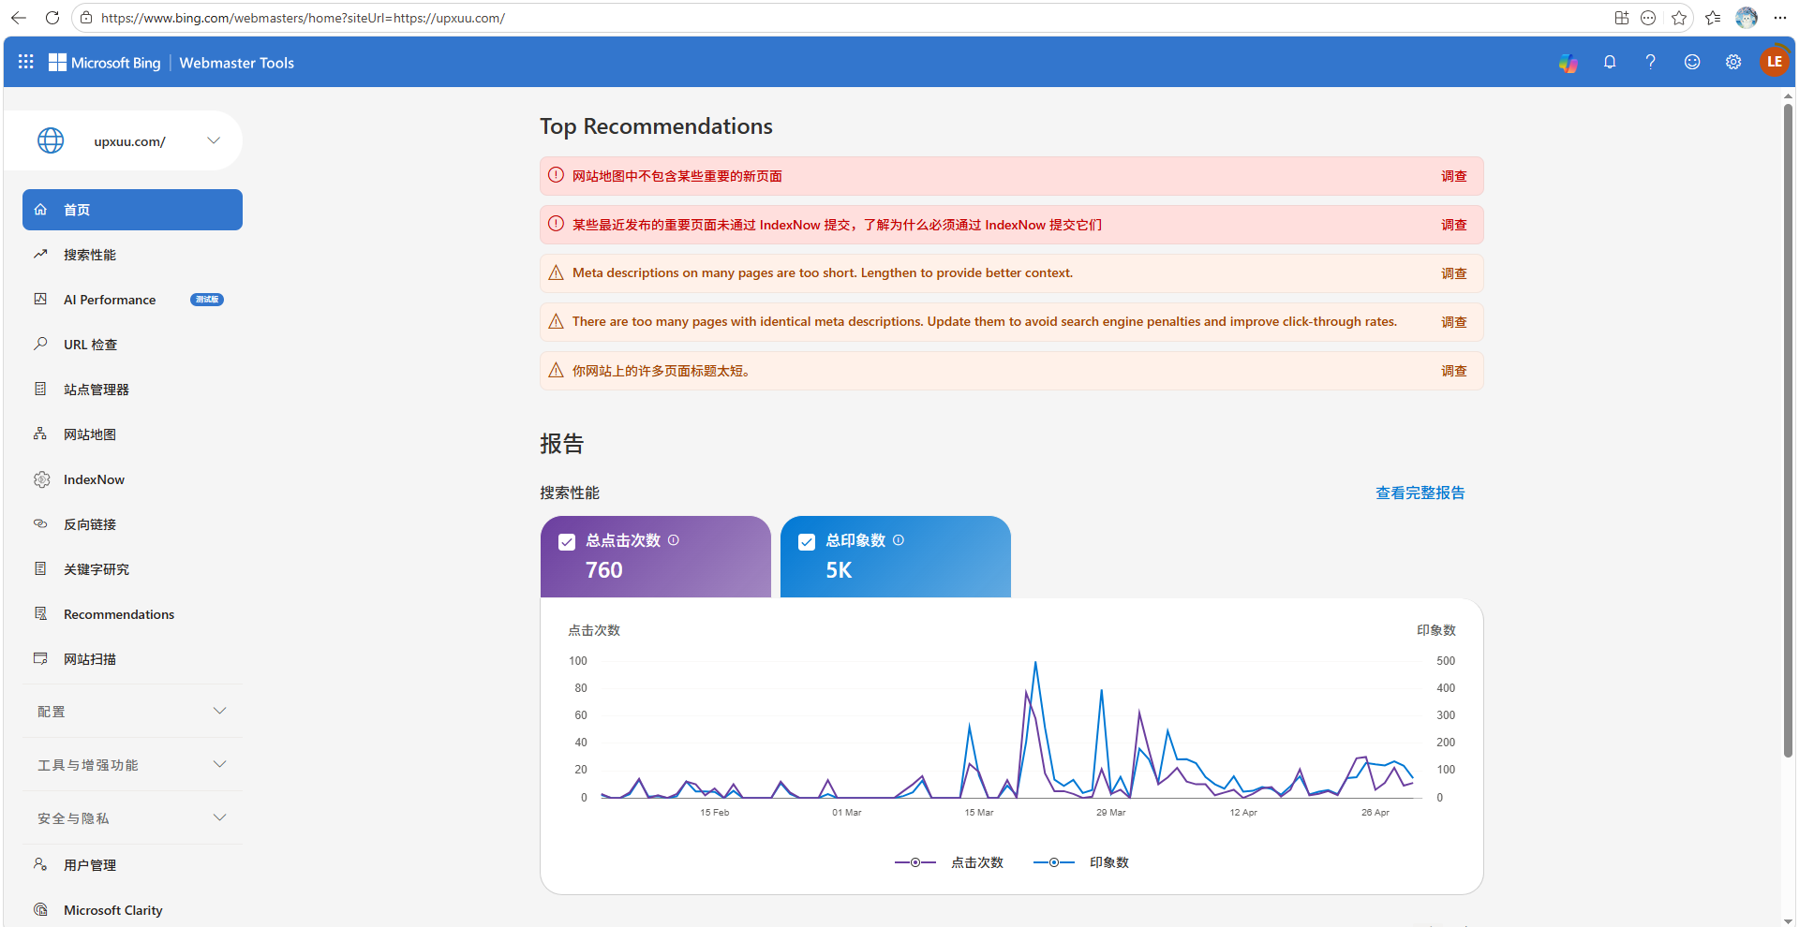Image resolution: width=1799 pixels, height=927 pixels.
Task: Toggle 点击次数 series in chart legend
Action: pos(949,862)
